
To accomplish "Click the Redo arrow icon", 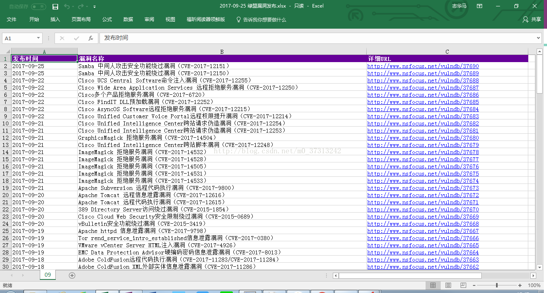I will pyautogui.click(x=81, y=6).
